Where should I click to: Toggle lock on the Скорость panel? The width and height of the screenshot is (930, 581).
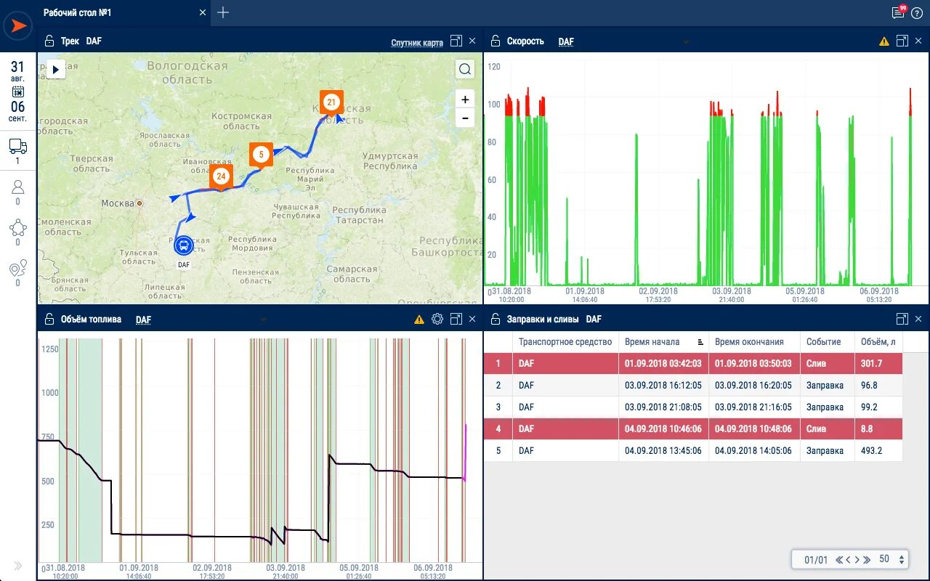click(496, 41)
